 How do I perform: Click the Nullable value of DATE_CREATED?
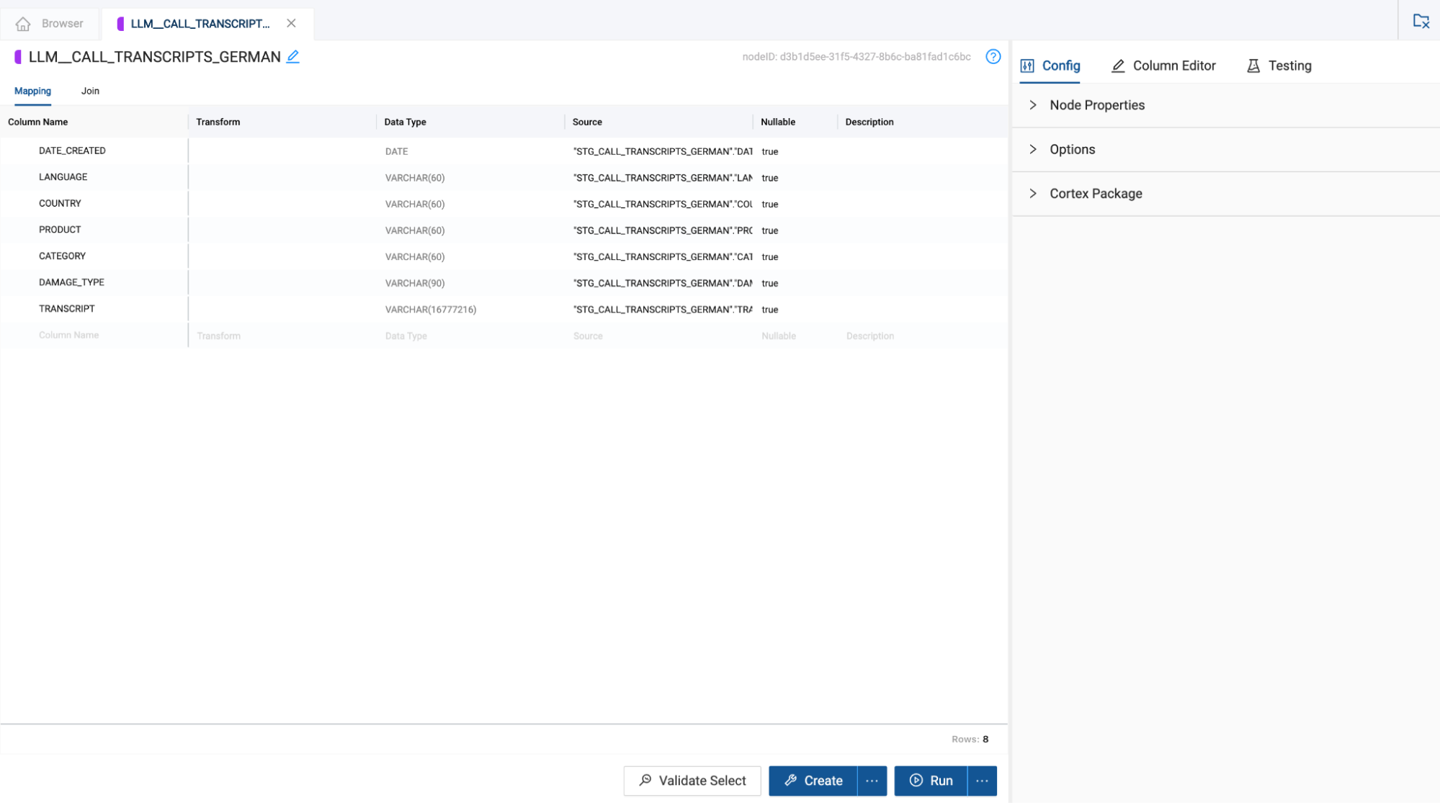770,152
